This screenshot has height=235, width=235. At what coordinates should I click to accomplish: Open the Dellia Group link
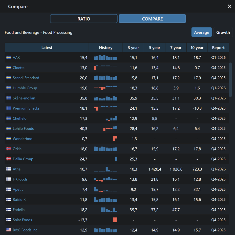point(23,159)
